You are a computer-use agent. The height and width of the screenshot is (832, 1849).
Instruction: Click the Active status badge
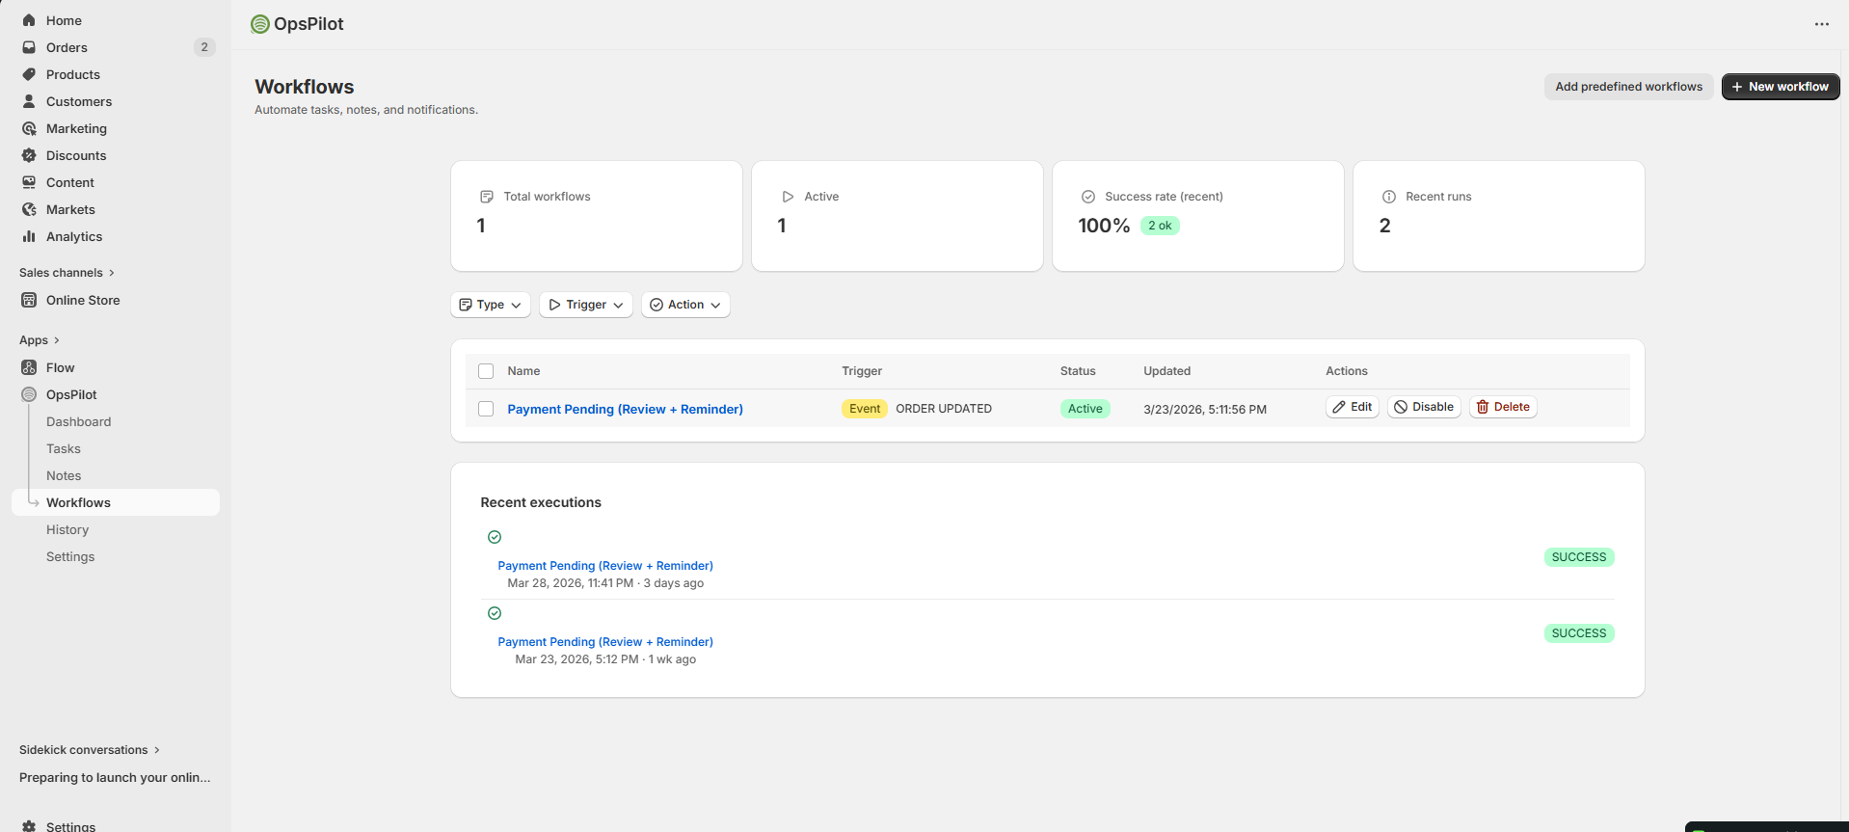(x=1085, y=409)
